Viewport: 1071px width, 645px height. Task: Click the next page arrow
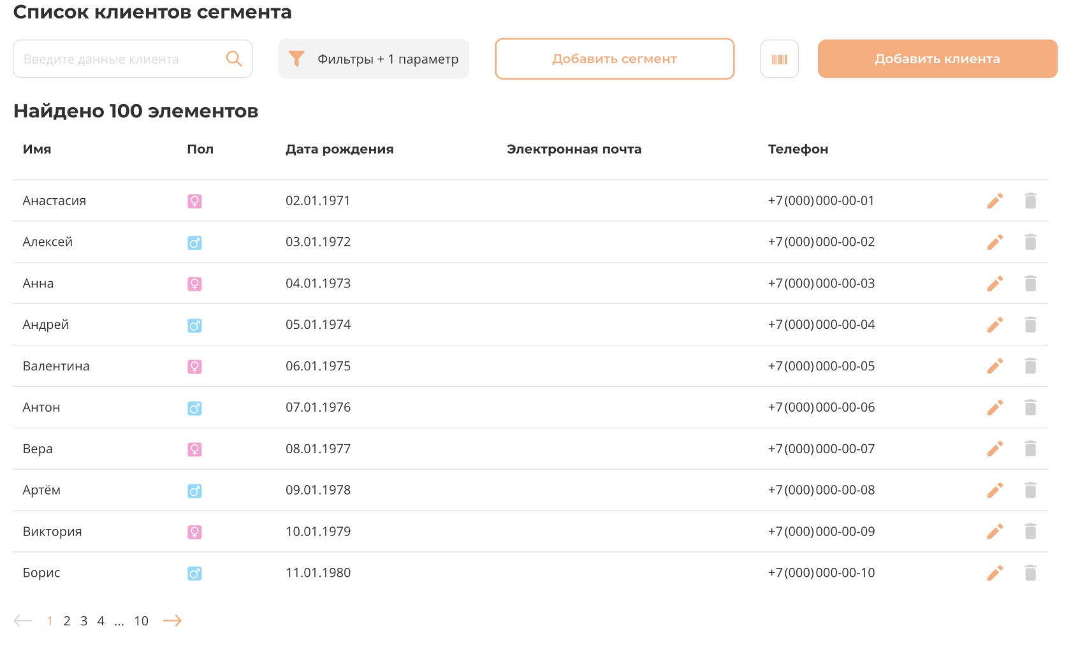[172, 621]
